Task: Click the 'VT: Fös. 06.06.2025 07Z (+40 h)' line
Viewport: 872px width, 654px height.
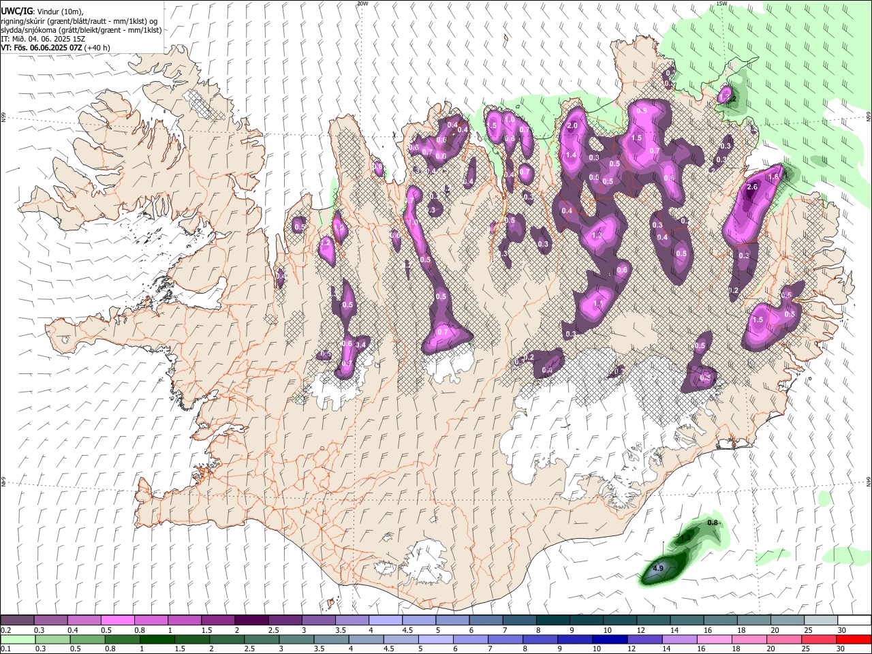Action: 55,48
